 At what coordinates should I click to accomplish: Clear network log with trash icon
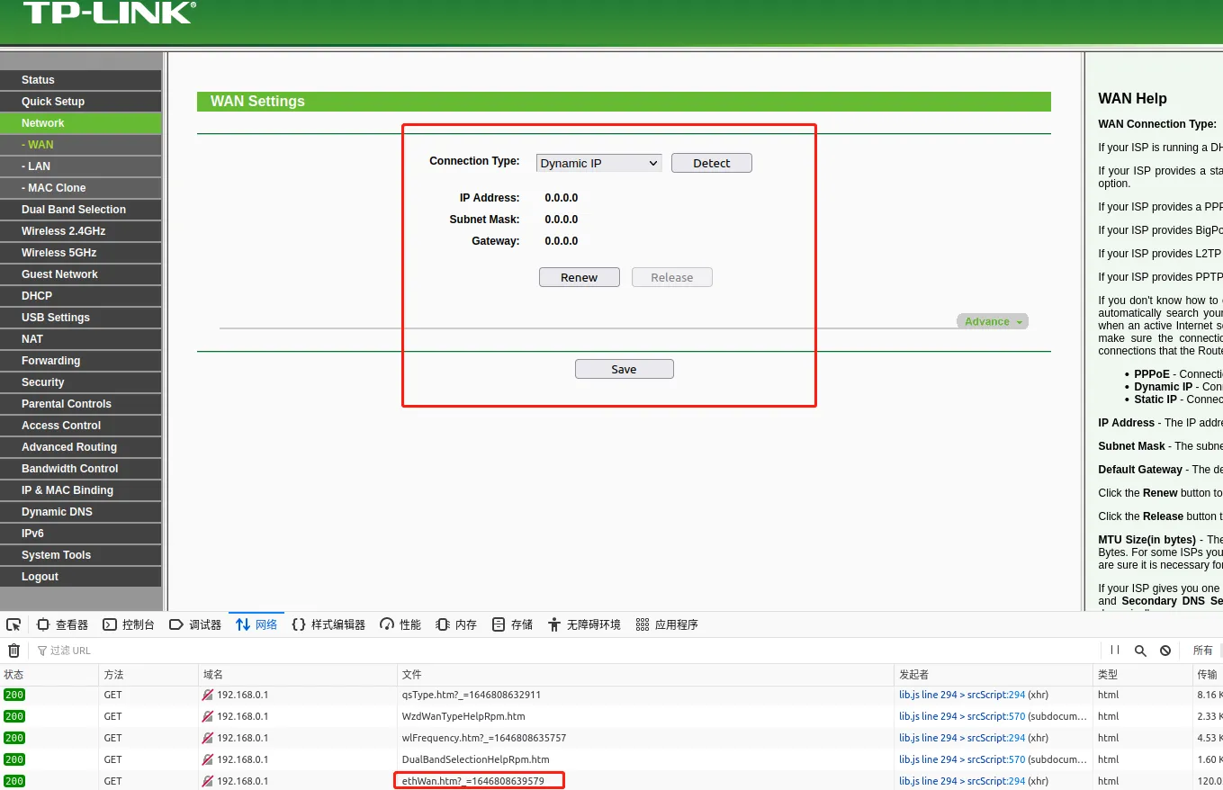[13, 651]
